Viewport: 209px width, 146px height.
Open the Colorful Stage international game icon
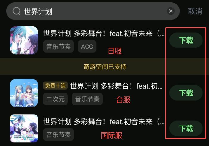[x=24, y=128]
